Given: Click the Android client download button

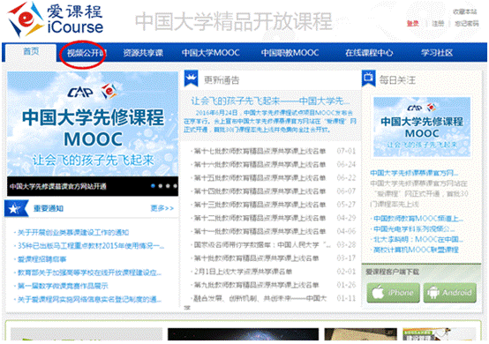Looking at the screenshot, I should click(x=449, y=293).
